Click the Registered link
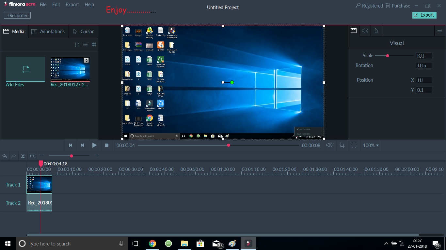This screenshot has height=250, width=446. click(369, 6)
